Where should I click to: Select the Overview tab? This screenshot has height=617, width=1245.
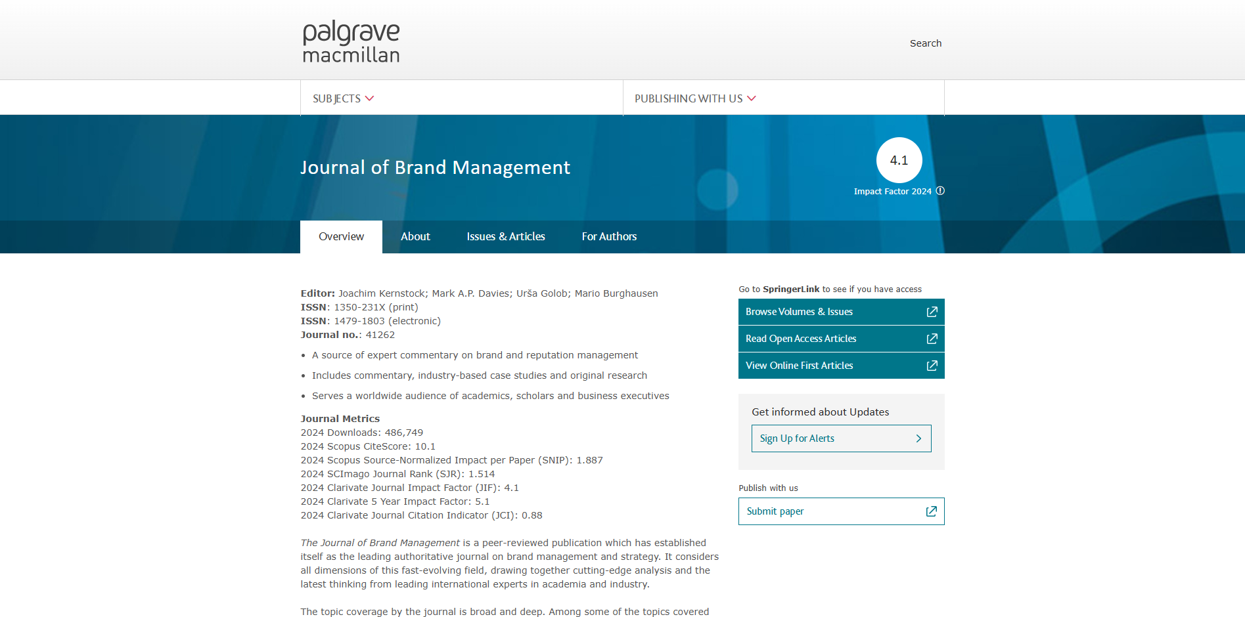pyautogui.click(x=341, y=236)
